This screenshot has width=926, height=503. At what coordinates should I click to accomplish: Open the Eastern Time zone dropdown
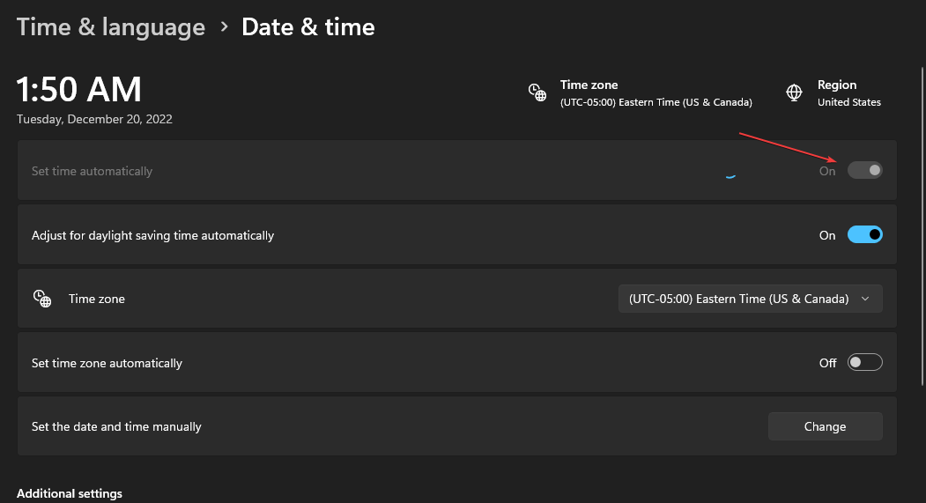tap(750, 299)
